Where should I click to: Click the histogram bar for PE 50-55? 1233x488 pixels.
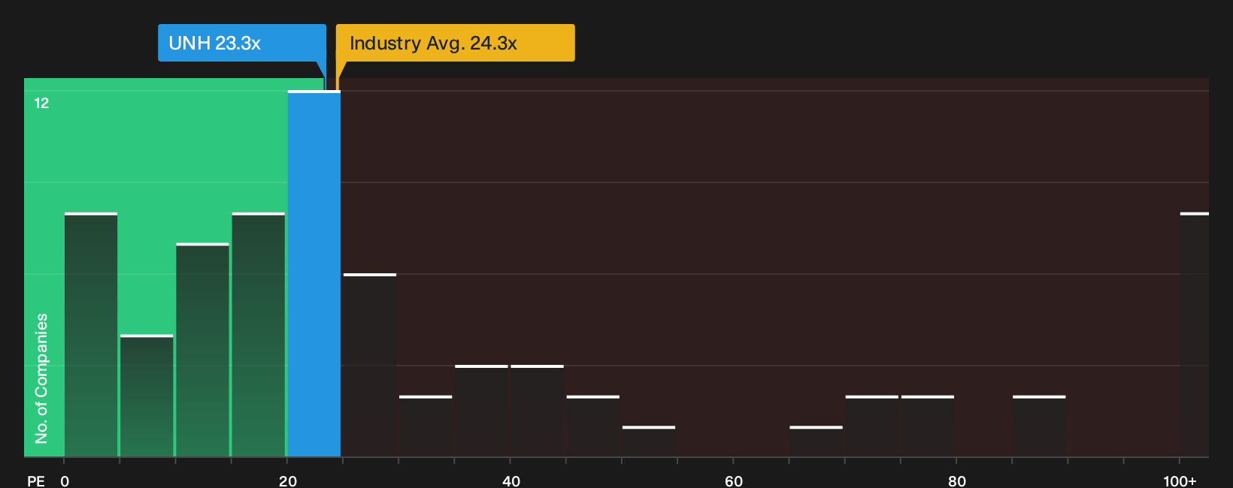point(649,441)
